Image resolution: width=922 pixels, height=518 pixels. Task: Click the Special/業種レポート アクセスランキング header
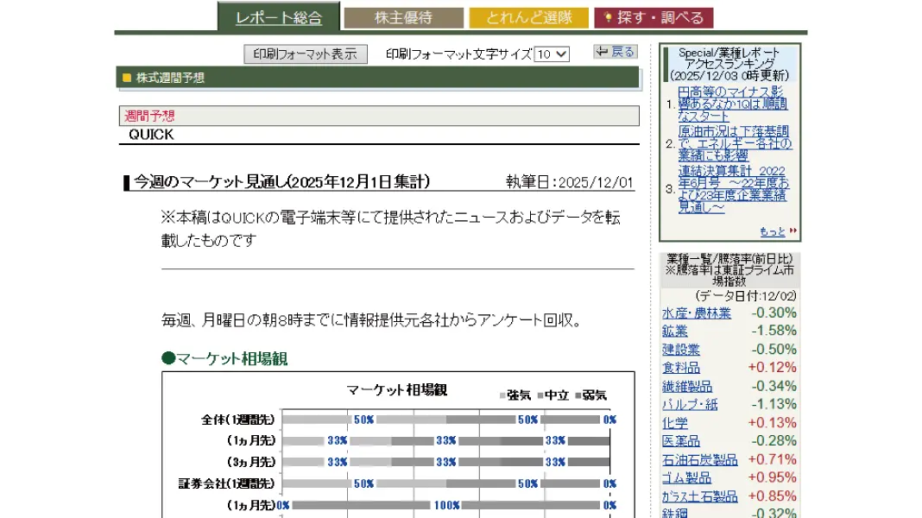click(x=729, y=64)
